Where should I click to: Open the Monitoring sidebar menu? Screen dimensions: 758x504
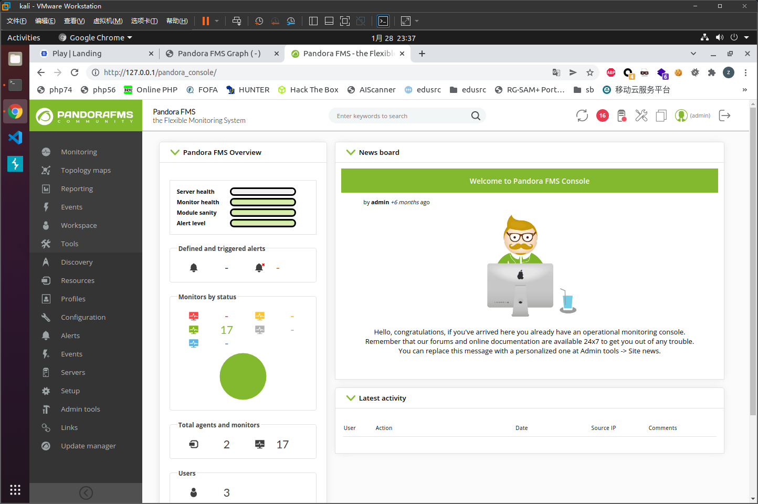[x=79, y=152]
